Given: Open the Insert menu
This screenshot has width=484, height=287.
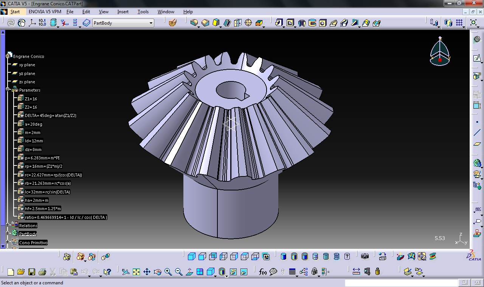Looking at the screenshot, I should pos(123,12).
